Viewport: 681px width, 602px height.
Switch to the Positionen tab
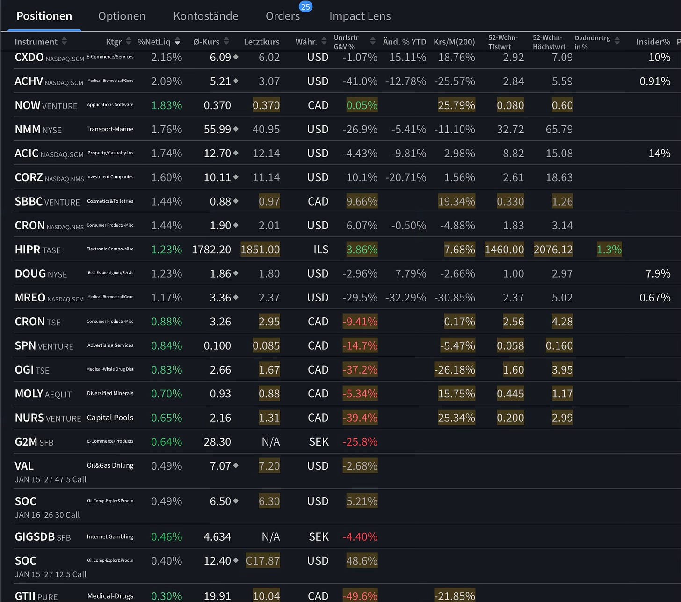[x=44, y=16]
